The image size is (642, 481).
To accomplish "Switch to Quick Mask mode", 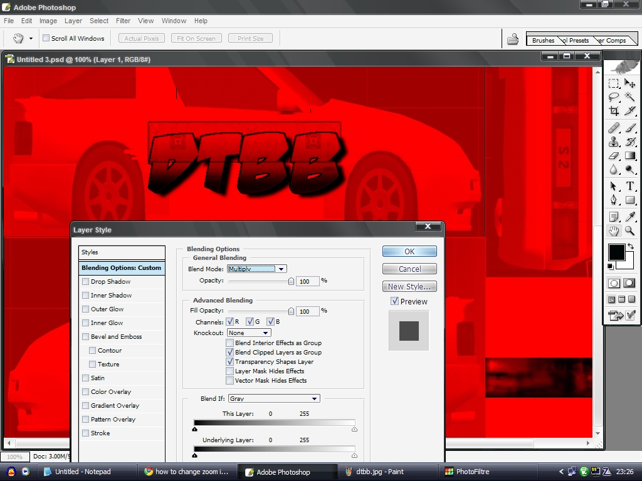I will coord(629,283).
